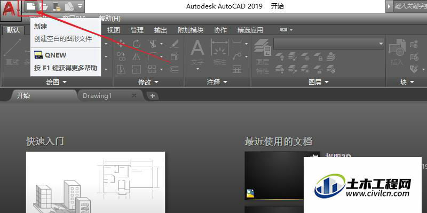Select the Copy tool in Modify panel
This screenshot has height=213, width=427.
tap(121, 56)
